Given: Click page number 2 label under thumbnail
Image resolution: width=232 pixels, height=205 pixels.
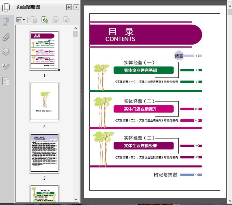Looking at the screenshot, I should [x=44, y=126].
